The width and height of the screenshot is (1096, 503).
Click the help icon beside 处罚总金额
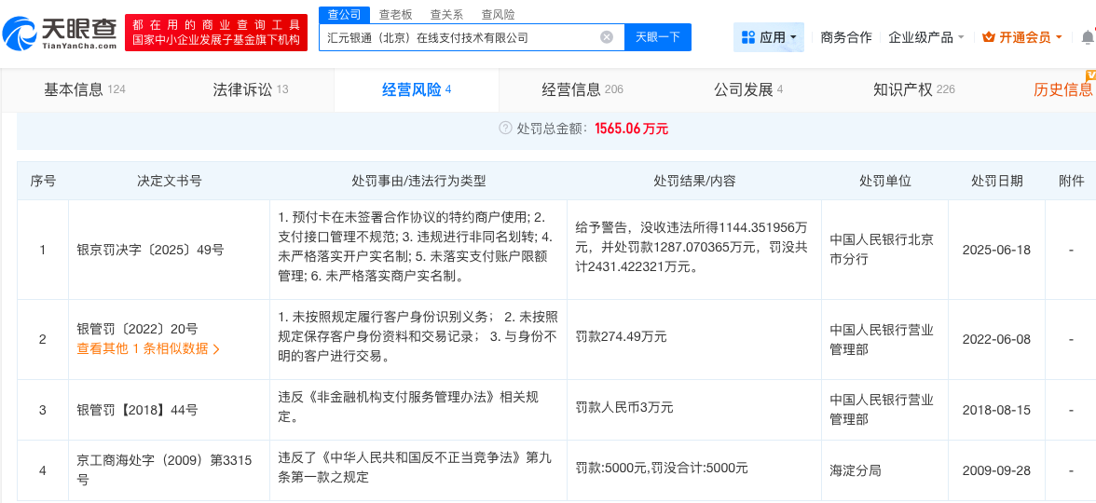pos(505,129)
